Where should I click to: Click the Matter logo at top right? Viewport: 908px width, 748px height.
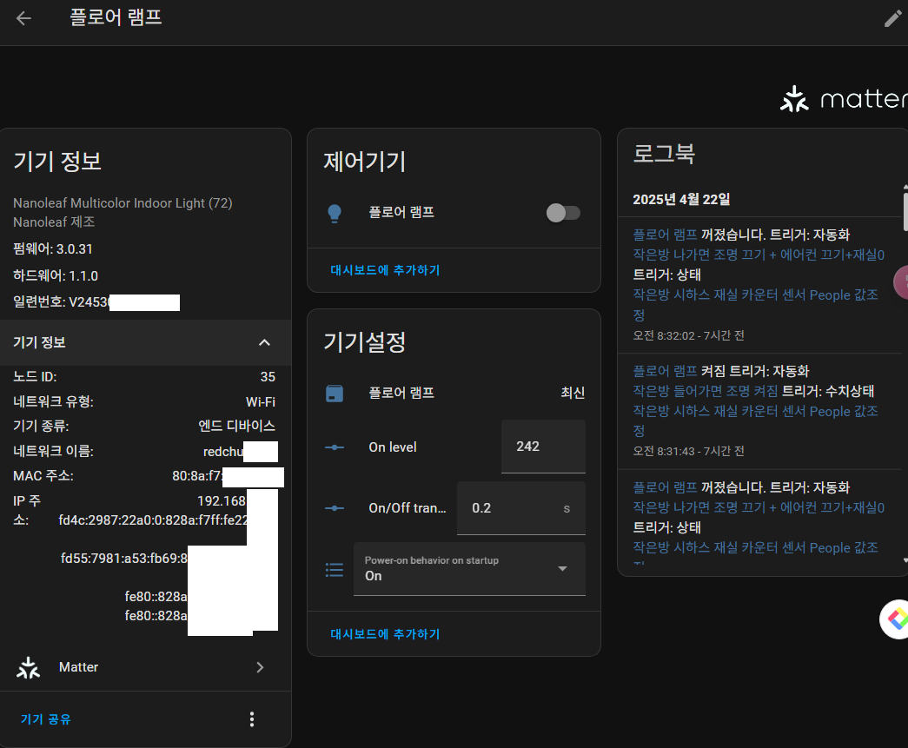tap(843, 99)
